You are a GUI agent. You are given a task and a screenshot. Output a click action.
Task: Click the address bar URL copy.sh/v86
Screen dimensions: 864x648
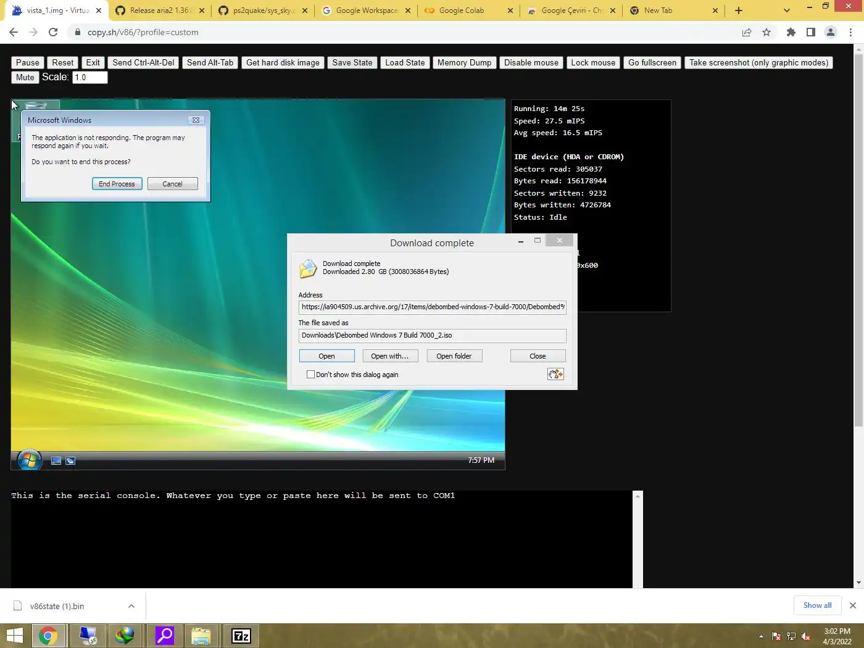click(x=143, y=32)
